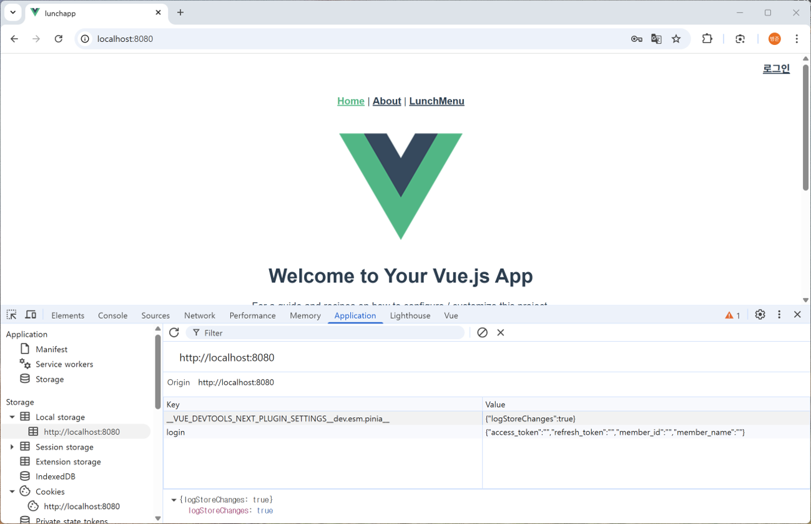The height and width of the screenshot is (524, 811).
Task: Open a new browser tab
Action: click(180, 12)
